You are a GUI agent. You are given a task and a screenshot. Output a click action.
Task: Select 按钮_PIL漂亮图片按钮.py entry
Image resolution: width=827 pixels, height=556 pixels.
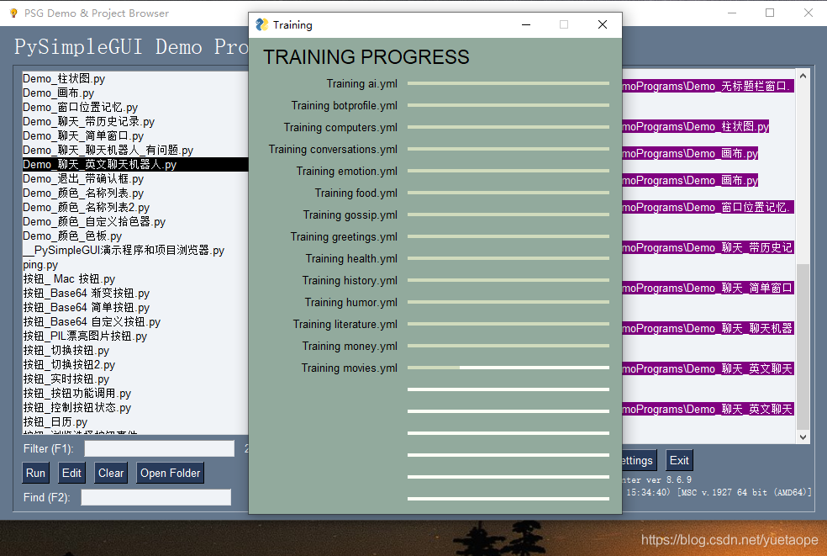[135, 336]
